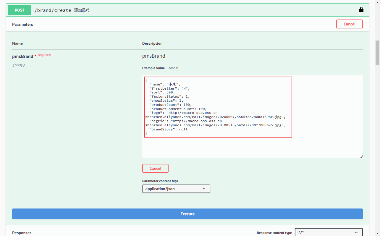Click the pmsBrand description text
The image size is (380, 236).
pyautogui.click(x=153, y=56)
